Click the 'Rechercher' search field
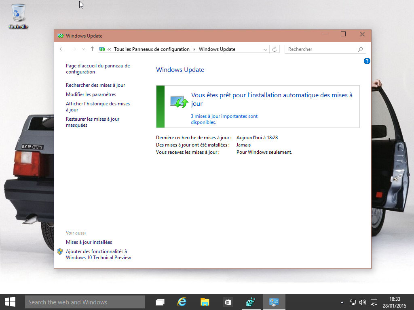The image size is (414, 310). 321,49
